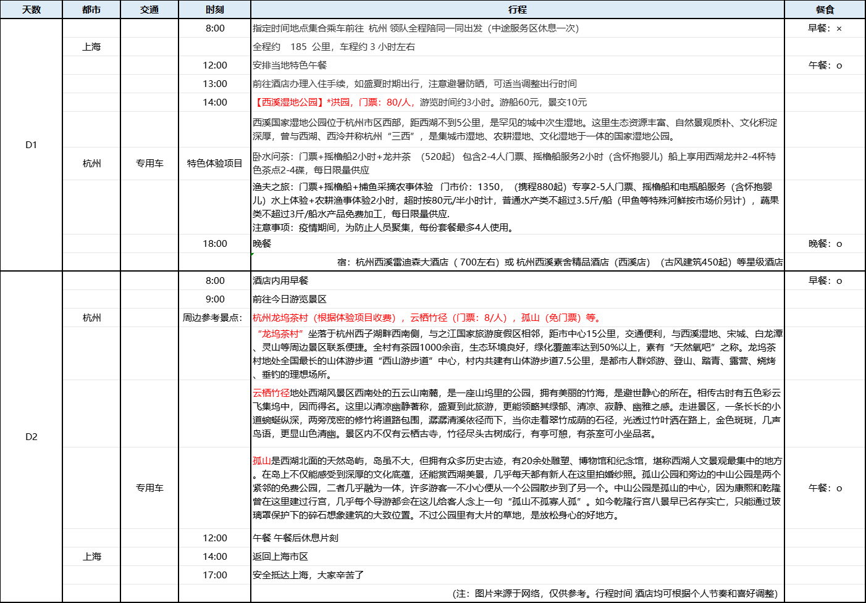Select the 9:00 time cell
The image size is (866, 603).
pyautogui.click(x=214, y=299)
